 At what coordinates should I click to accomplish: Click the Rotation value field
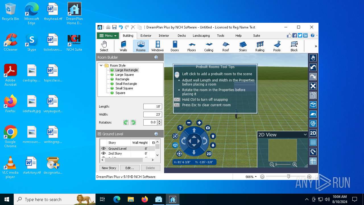[150, 122]
